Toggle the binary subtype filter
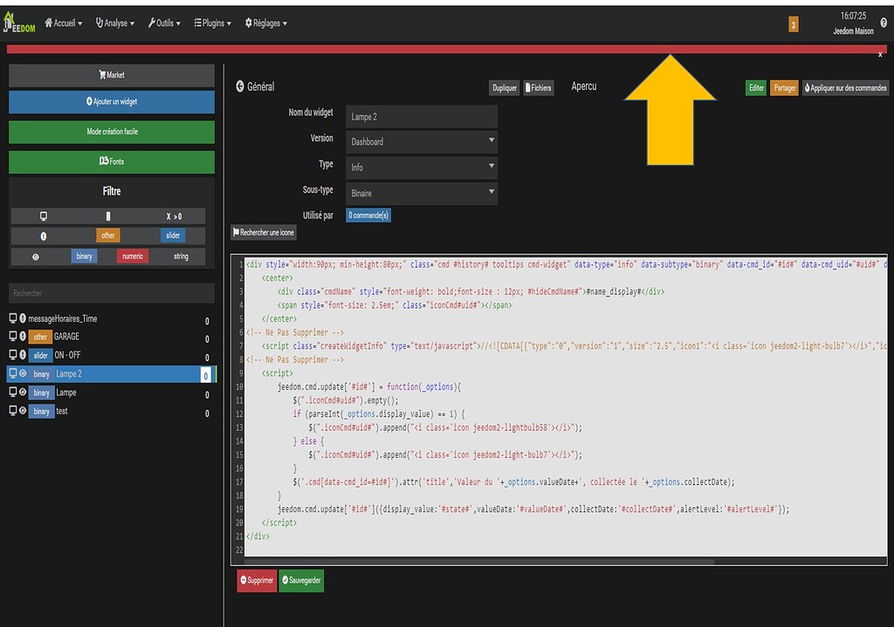 coord(84,256)
